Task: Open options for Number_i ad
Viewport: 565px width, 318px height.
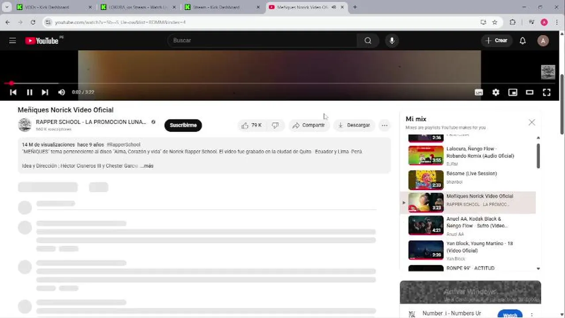Action: (x=532, y=315)
